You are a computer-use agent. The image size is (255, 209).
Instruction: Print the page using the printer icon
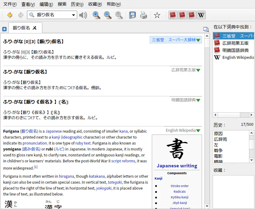(143, 15)
